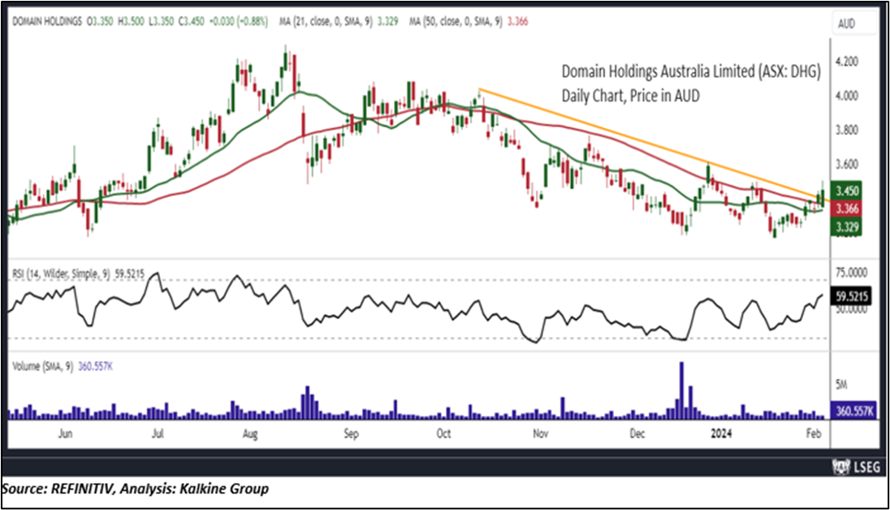Click the 3.800 price axis label
This screenshot has width=890, height=510.
[847, 130]
